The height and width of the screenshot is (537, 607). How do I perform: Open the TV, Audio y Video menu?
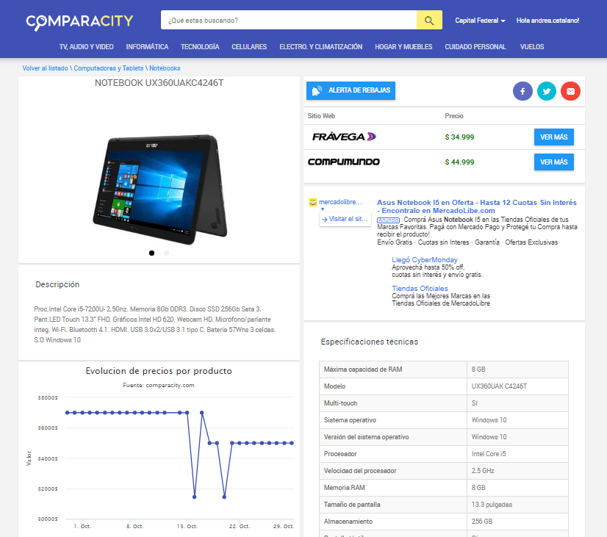[x=86, y=47]
